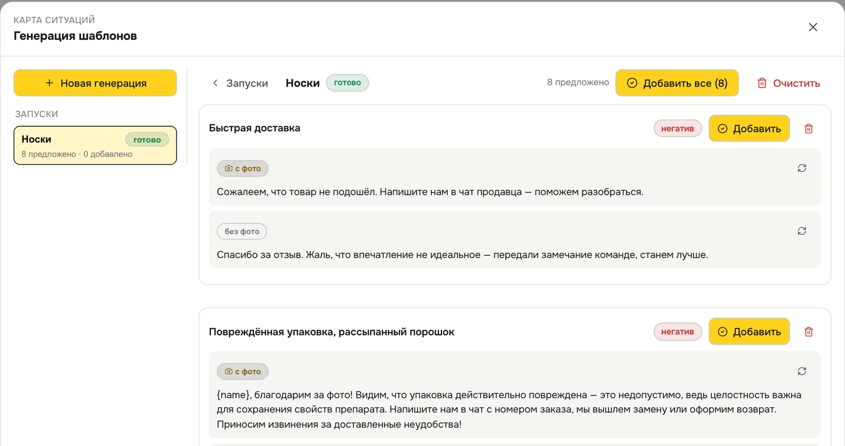The height and width of the screenshot is (446, 845).
Task: Click the ЗАПУСКИ sidebar section label
Action: 36,114
